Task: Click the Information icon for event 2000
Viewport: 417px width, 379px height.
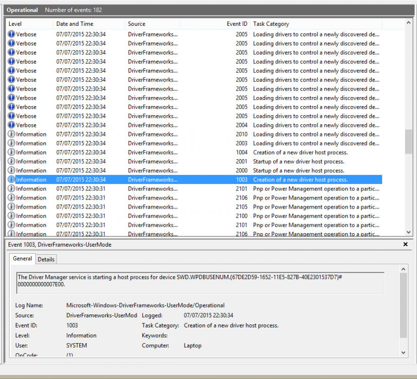Action: coord(12,171)
